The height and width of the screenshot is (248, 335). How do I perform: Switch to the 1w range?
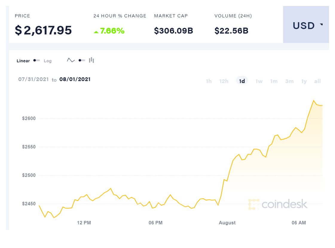tap(259, 81)
